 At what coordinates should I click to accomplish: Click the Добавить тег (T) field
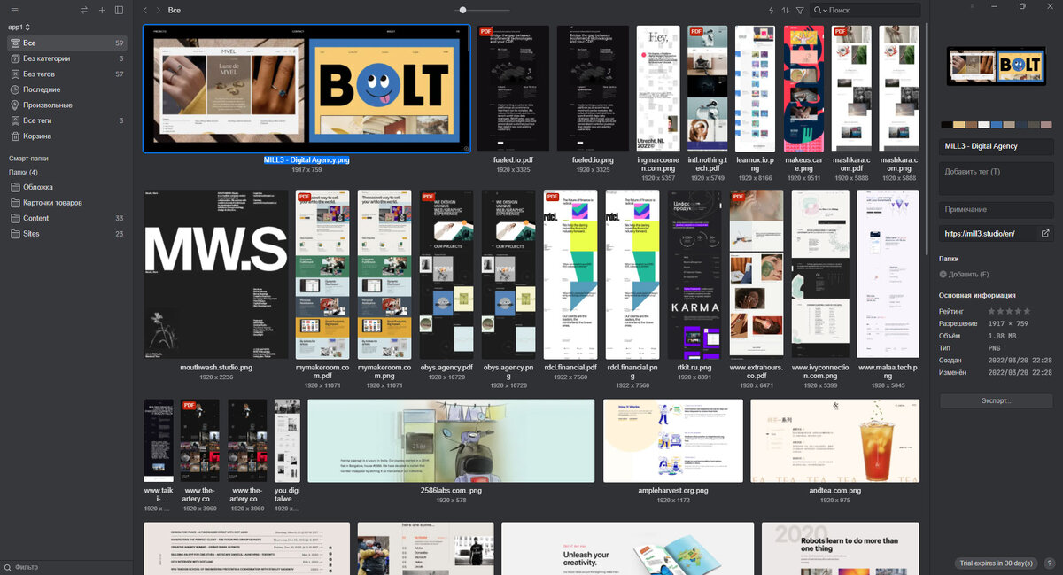coord(997,177)
